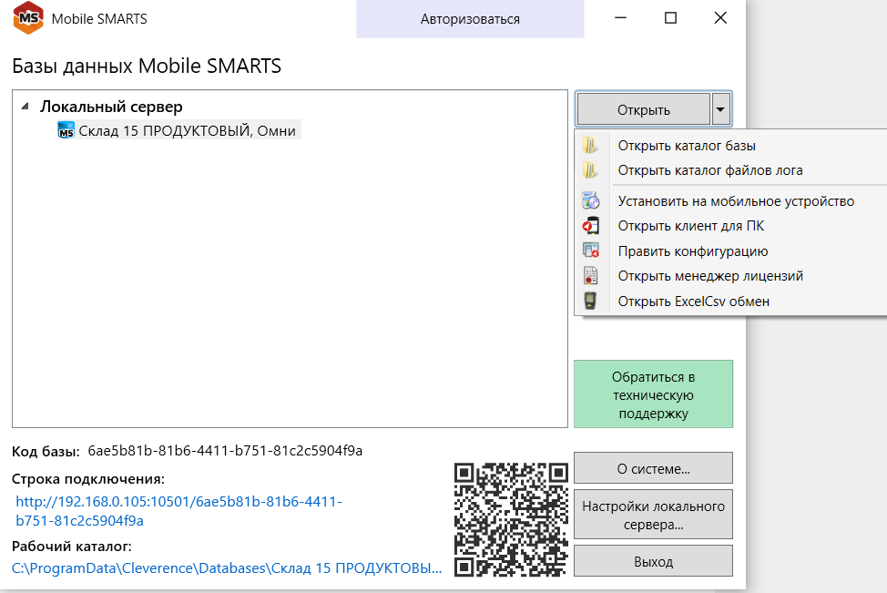This screenshot has height=593, width=887.
Task: Choose "Открыть каталог файлов лога" menu item
Action: (x=730, y=170)
